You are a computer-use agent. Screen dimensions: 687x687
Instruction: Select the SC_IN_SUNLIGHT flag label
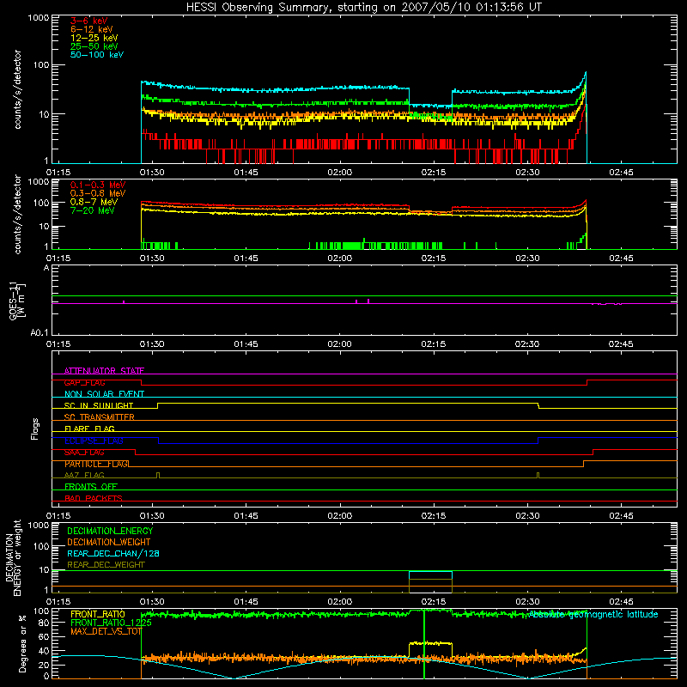pyautogui.click(x=99, y=405)
